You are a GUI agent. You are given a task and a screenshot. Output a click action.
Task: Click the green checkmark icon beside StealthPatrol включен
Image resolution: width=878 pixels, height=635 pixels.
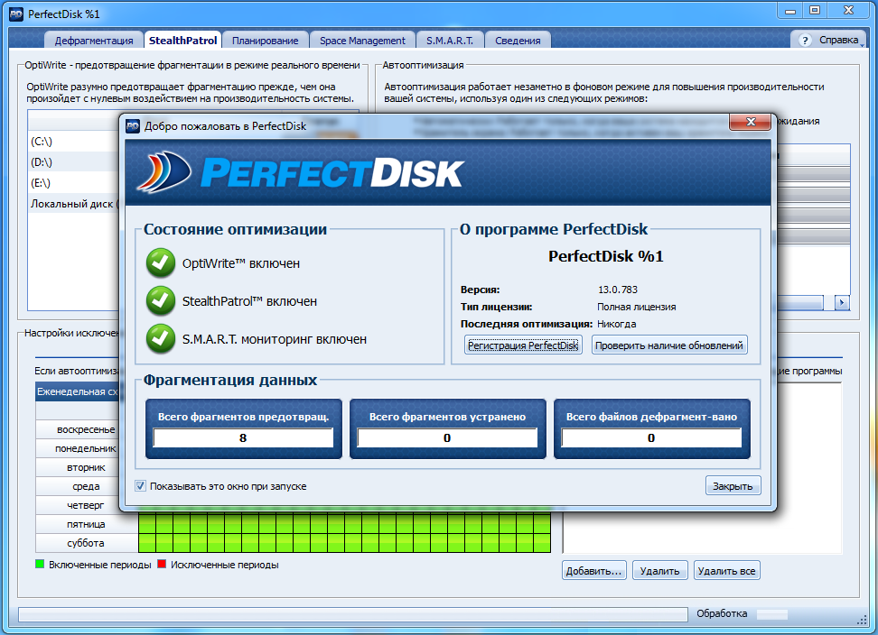click(x=161, y=300)
